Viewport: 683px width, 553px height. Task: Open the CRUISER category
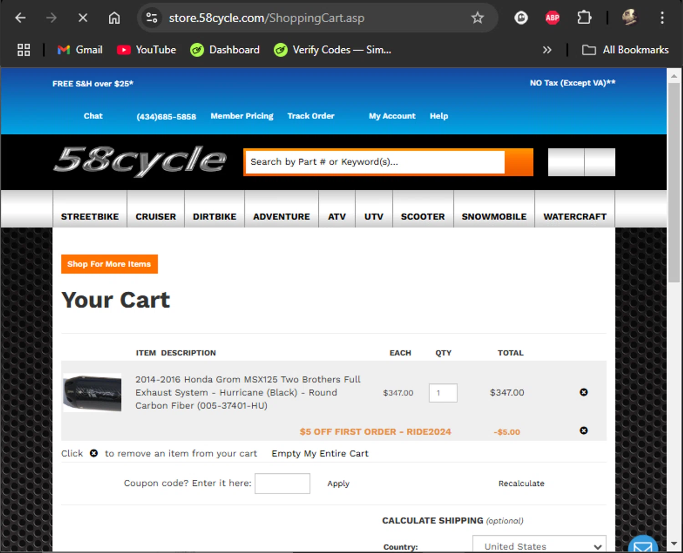(x=156, y=217)
